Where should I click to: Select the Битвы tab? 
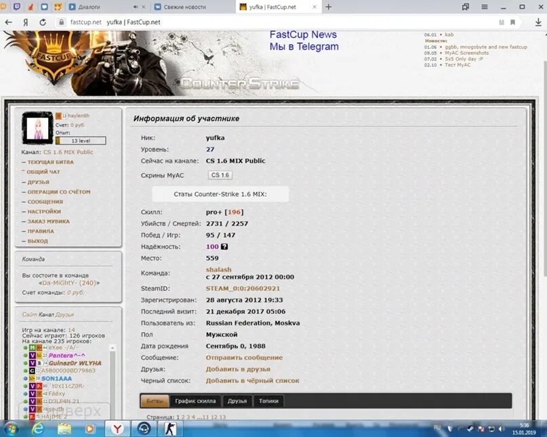[x=155, y=401]
